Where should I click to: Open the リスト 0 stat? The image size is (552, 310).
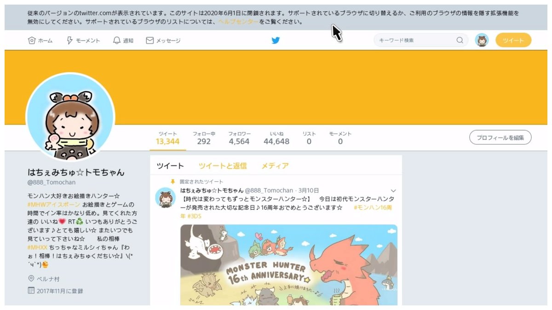[x=309, y=138]
